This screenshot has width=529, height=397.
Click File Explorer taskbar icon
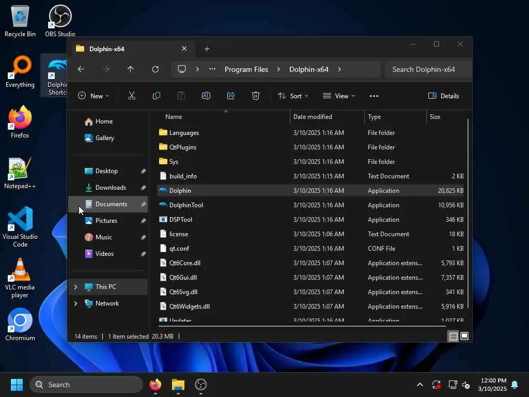[x=178, y=385]
